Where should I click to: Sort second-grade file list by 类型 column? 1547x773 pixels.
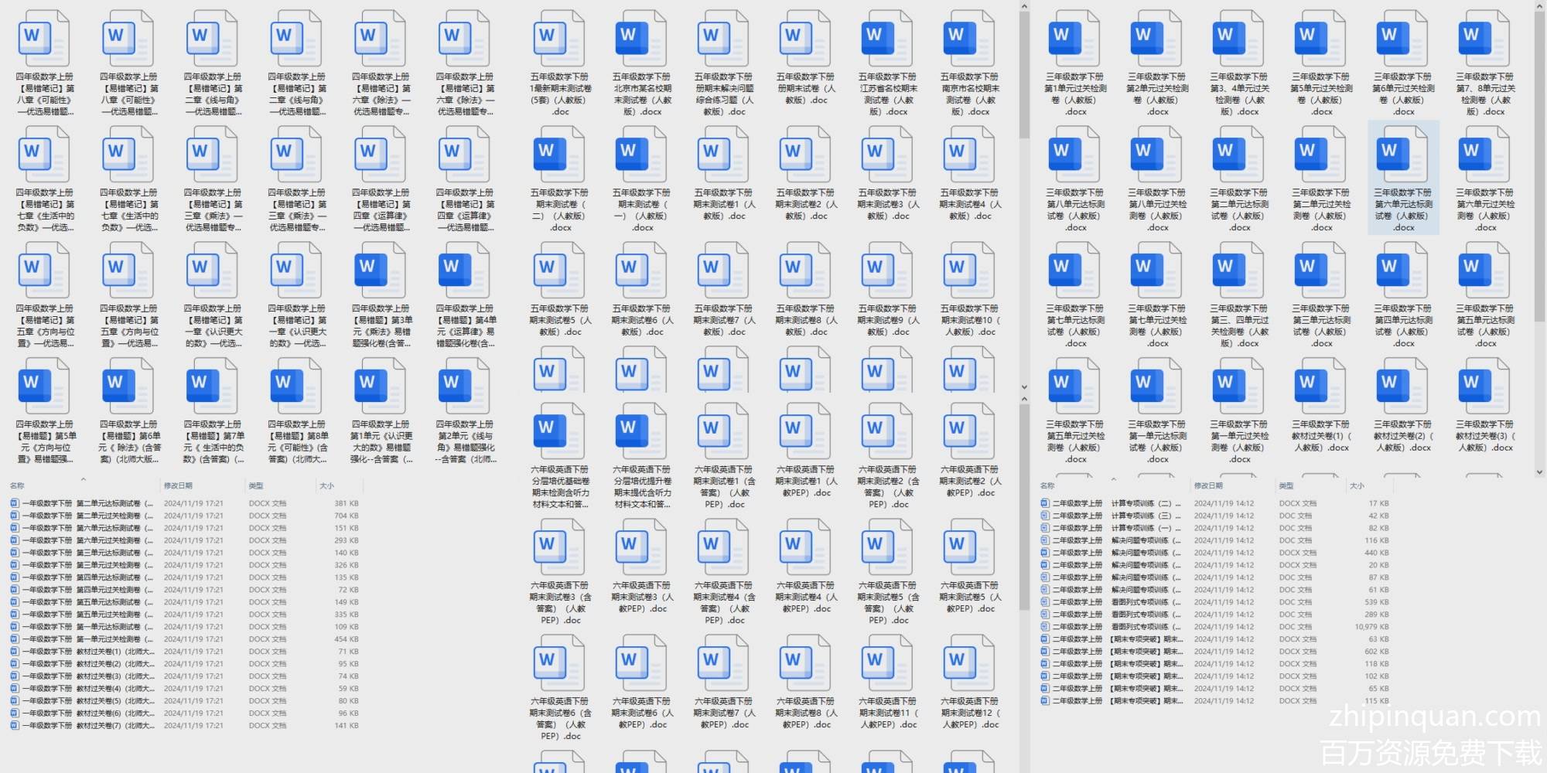pyautogui.click(x=1286, y=486)
